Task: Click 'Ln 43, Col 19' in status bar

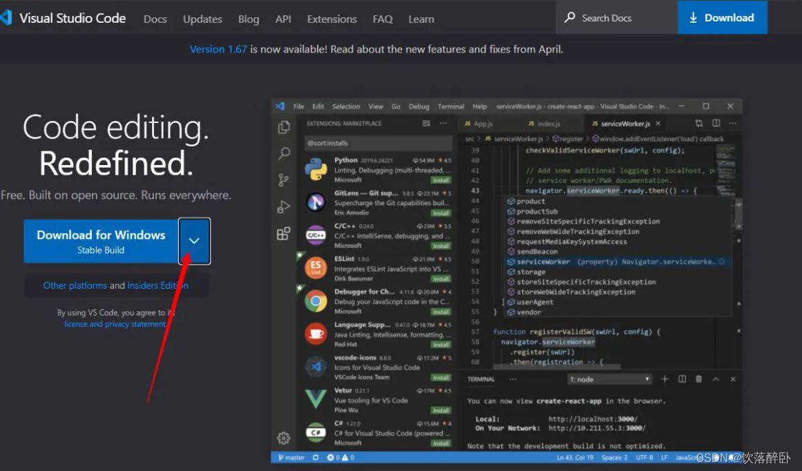Action: (575, 457)
